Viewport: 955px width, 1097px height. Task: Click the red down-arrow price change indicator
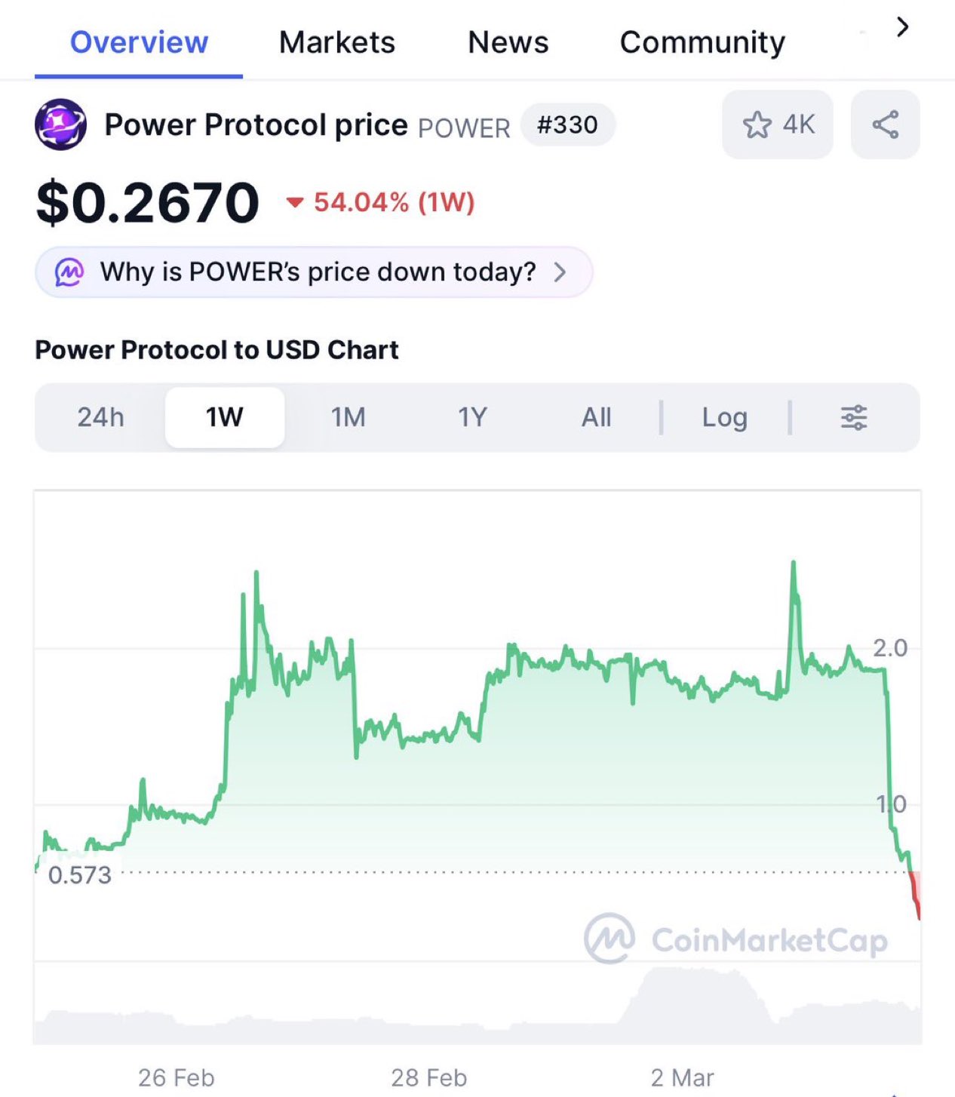tap(295, 202)
